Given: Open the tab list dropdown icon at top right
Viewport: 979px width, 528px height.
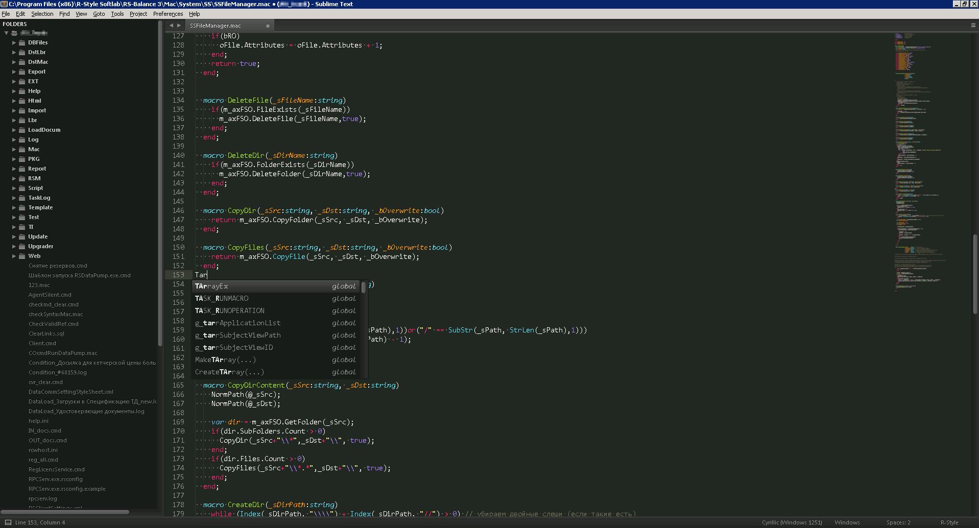Looking at the screenshot, I should pos(973,25).
